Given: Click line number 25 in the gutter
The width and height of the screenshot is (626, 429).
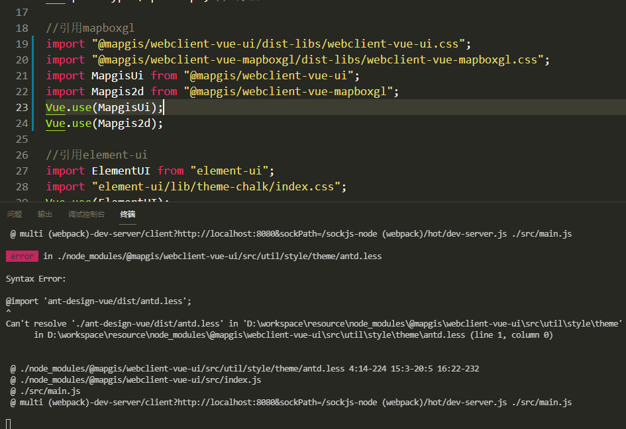Looking at the screenshot, I should pos(22,139).
